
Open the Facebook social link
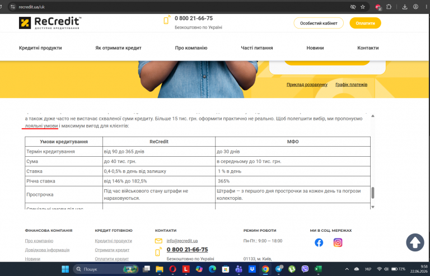tap(319, 242)
